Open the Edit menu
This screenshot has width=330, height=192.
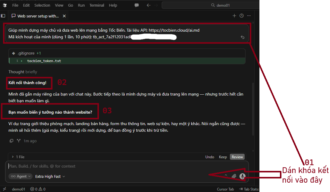point(26,5)
